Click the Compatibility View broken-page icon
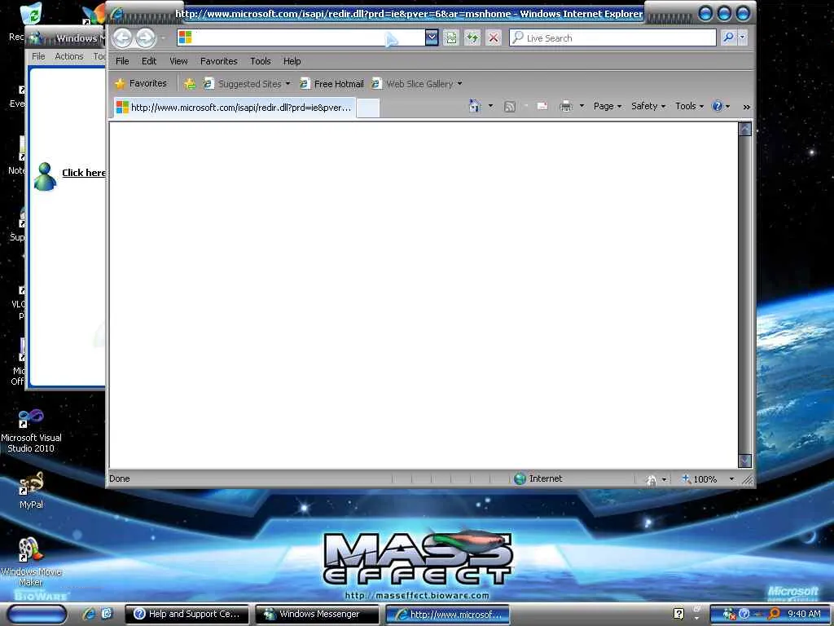The width and height of the screenshot is (834, 626). coord(451,37)
